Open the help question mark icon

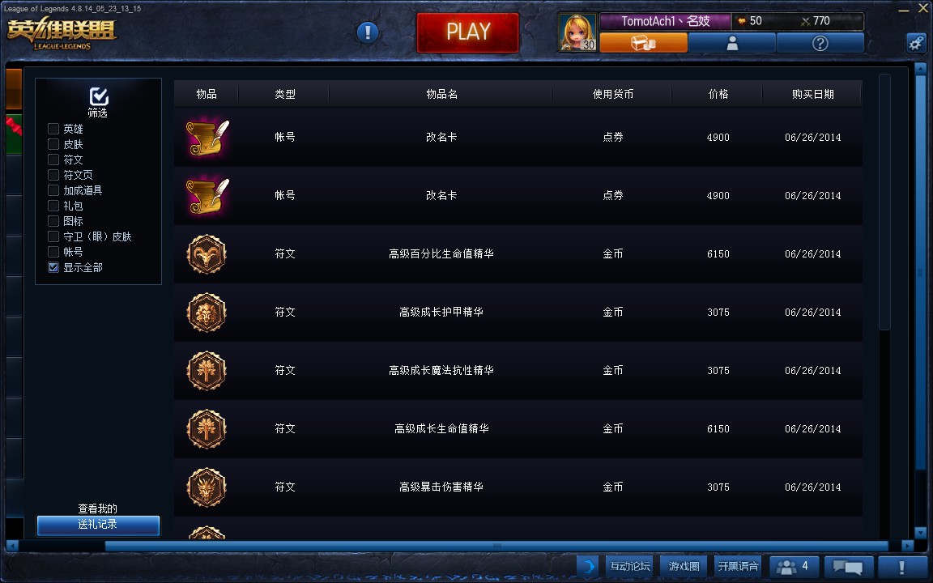pos(820,43)
